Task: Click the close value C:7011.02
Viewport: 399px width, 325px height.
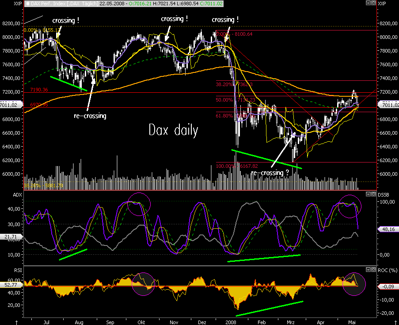Action: point(211,4)
